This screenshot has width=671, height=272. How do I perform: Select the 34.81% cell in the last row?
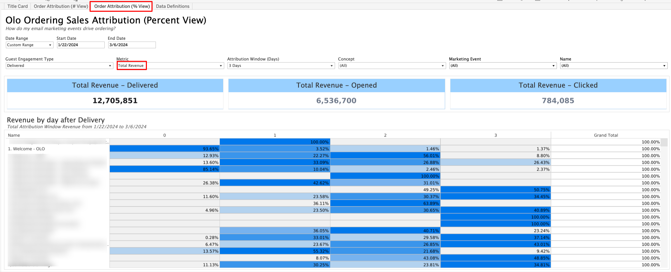click(496, 265)
